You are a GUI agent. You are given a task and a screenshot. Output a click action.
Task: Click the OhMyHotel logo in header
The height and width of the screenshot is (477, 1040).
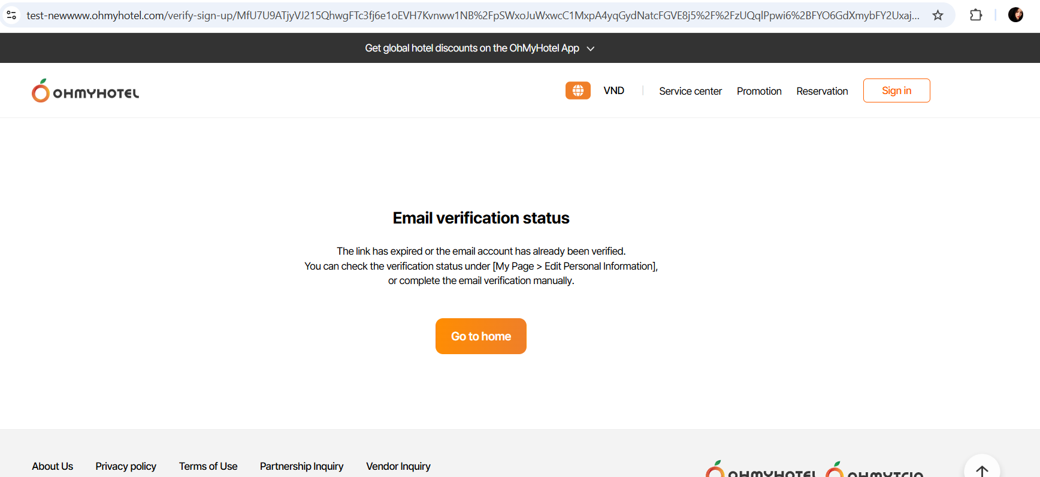coord(86,91)
